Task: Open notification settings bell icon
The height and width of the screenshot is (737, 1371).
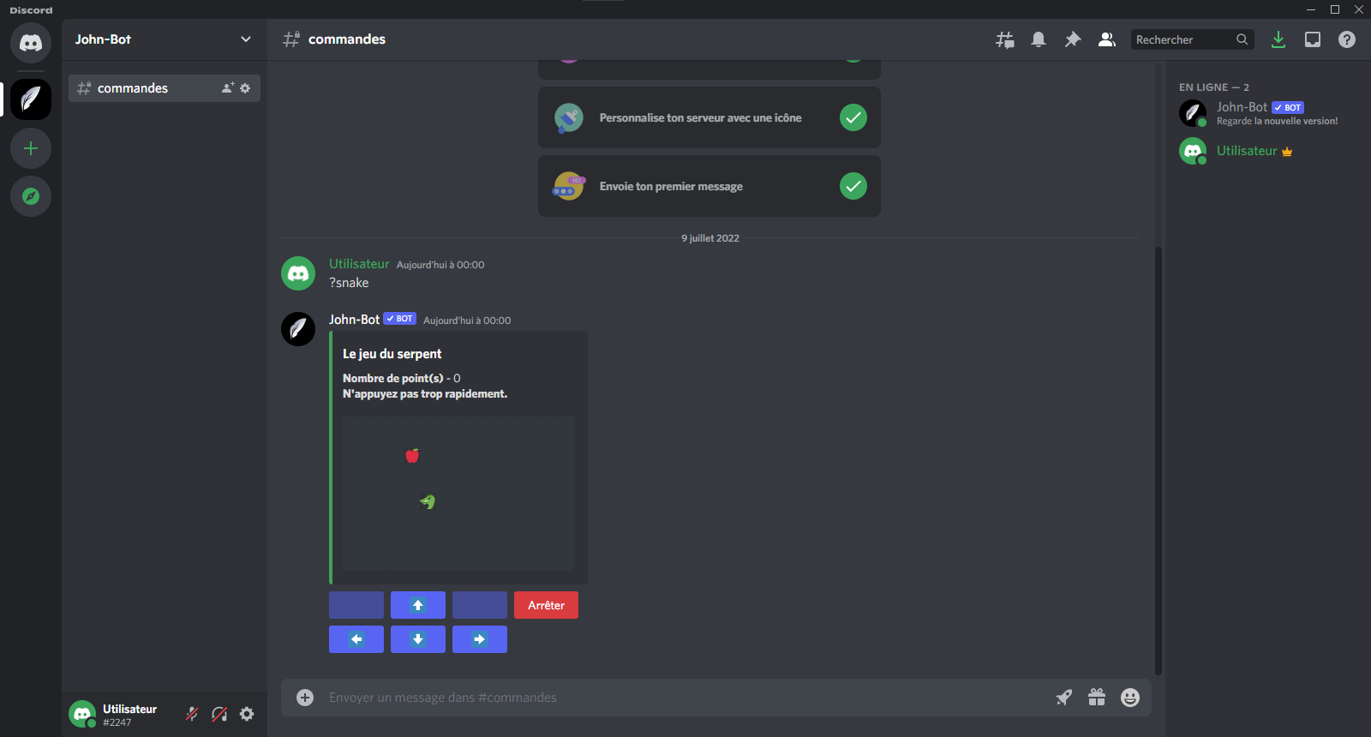Action: [x=1039, y=39]
